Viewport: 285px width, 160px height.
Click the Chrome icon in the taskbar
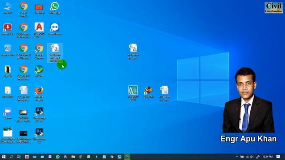coord(112,157)
